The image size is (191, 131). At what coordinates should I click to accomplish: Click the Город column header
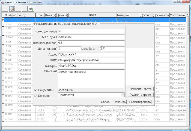[x=26, y=15]
